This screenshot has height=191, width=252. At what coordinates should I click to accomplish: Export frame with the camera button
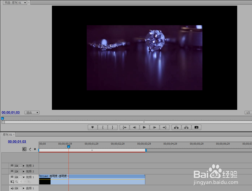pyautogui.click(x=196, y=128)
